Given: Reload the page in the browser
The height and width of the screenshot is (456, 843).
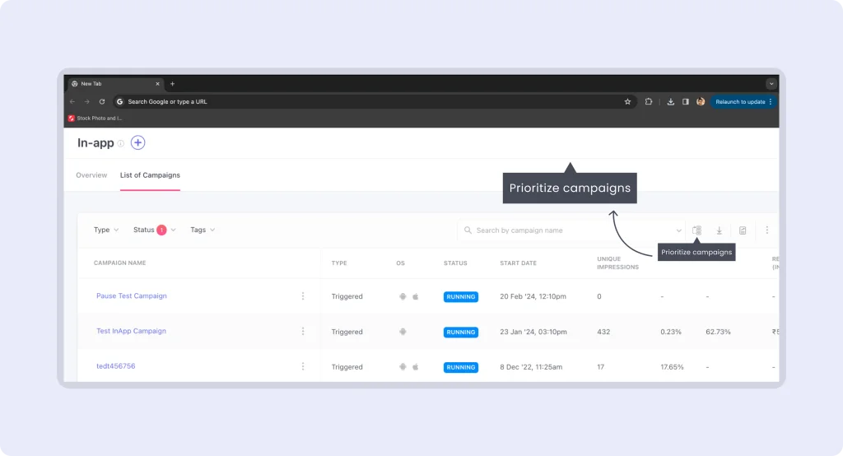Looking at the screenshot, I should click(102, 102).
